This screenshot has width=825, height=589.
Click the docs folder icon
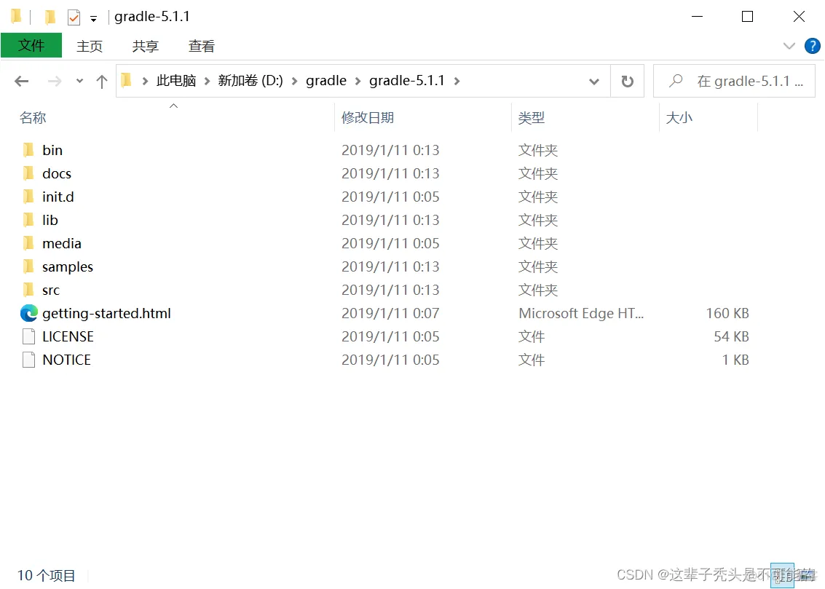(28, 173)
